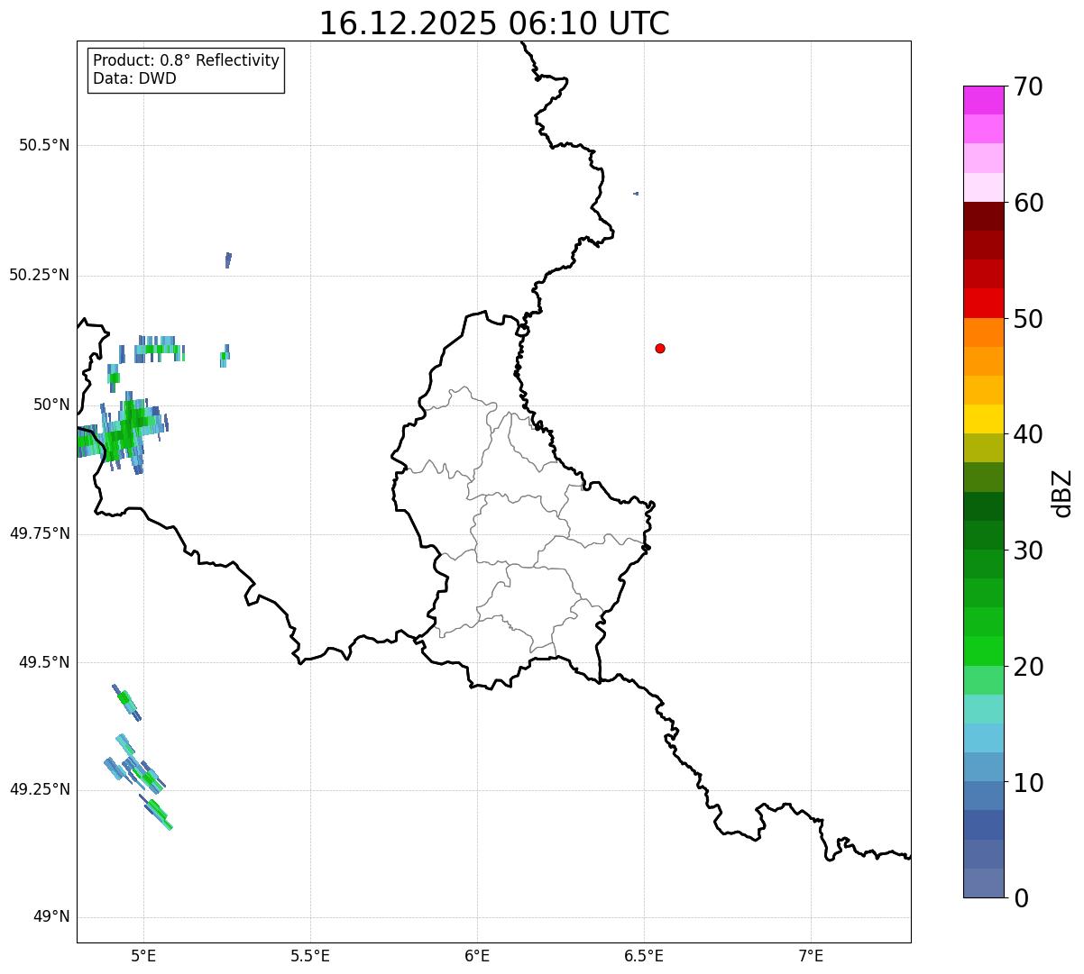
Task: Click the colorbar "20" tick label
Action: coord(1028,667)
